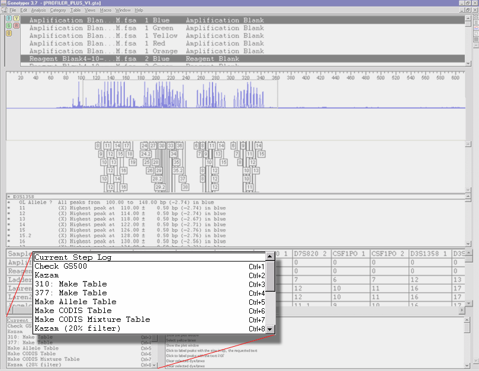Select category 11 at 110.00 bp
The image size is (479, 371).
click(x=236, y=208)
